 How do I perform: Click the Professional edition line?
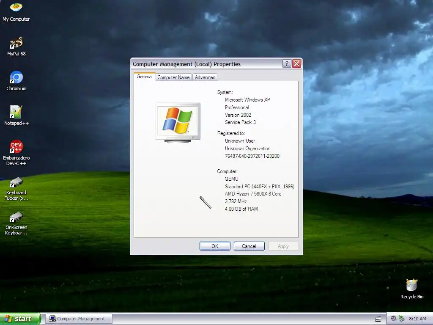(237, 107)
